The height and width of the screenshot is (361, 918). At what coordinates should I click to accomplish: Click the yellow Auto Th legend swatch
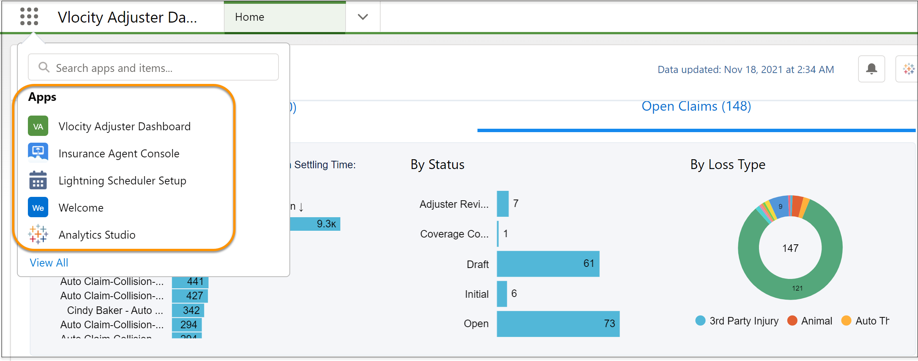point(846,321)
